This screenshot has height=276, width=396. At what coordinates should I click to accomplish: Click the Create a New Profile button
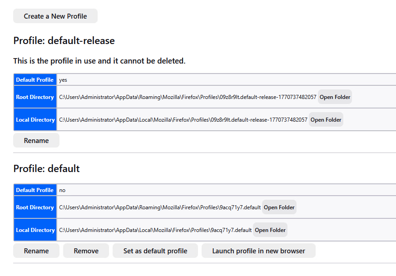point(55,16)
